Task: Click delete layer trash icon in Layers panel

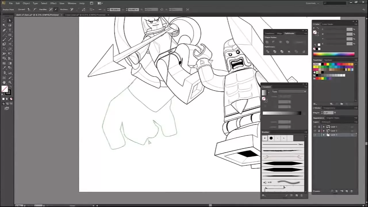Action: coord(352,191)
